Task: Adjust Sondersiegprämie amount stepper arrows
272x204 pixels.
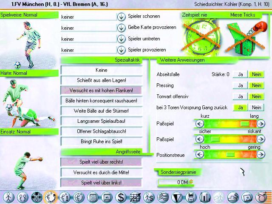Action: pyautogui.click(x=191, y=182)
